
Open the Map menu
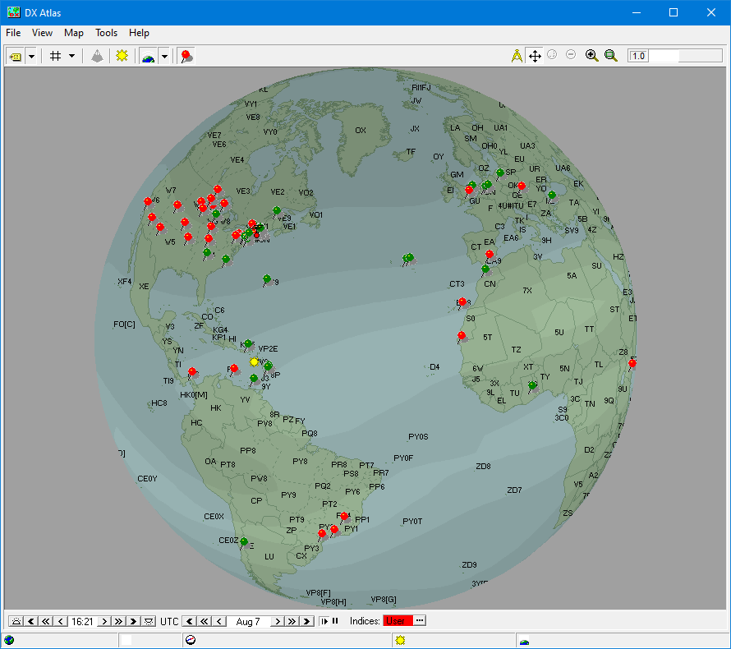[73, 33]
